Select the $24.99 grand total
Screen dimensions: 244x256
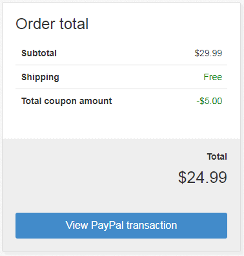point(203,177)
